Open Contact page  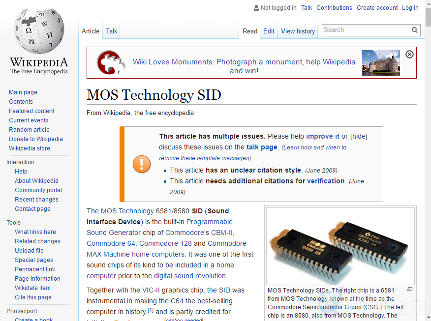pyautogui.click(x=32, y=209)
